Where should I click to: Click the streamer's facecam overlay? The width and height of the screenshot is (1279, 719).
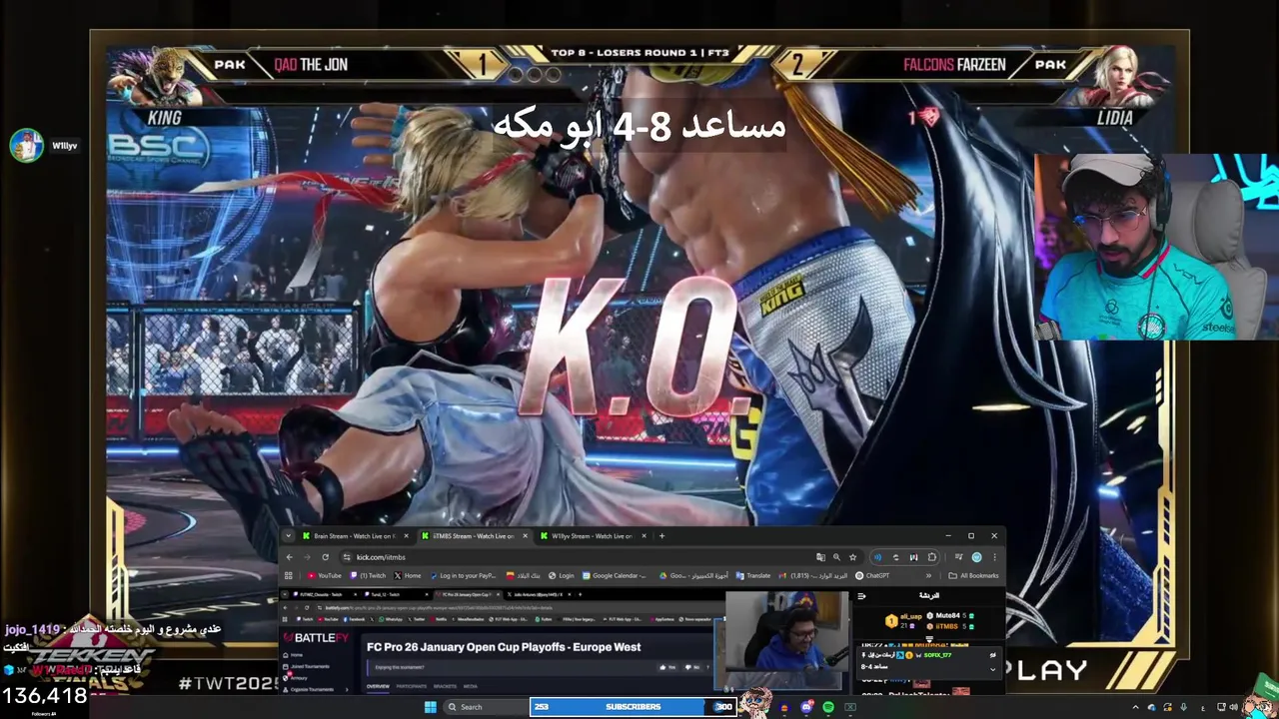(x=1156, y=248)
